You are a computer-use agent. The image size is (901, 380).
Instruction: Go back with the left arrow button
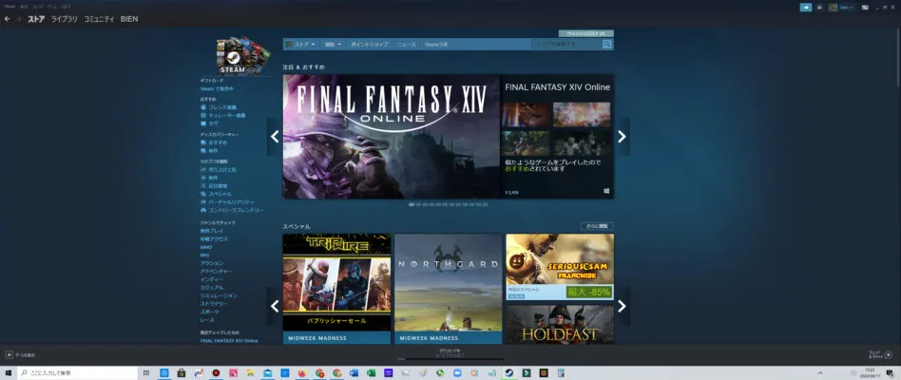(x=7, y=19)
